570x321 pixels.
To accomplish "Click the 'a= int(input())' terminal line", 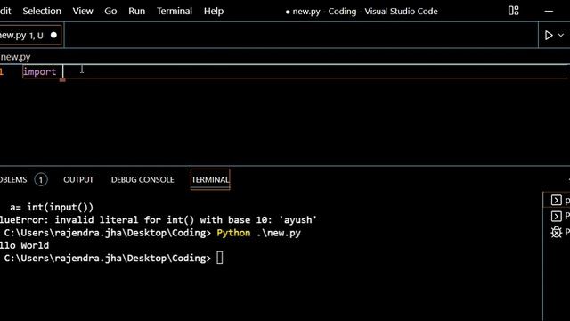I will [x=52, y=207].
